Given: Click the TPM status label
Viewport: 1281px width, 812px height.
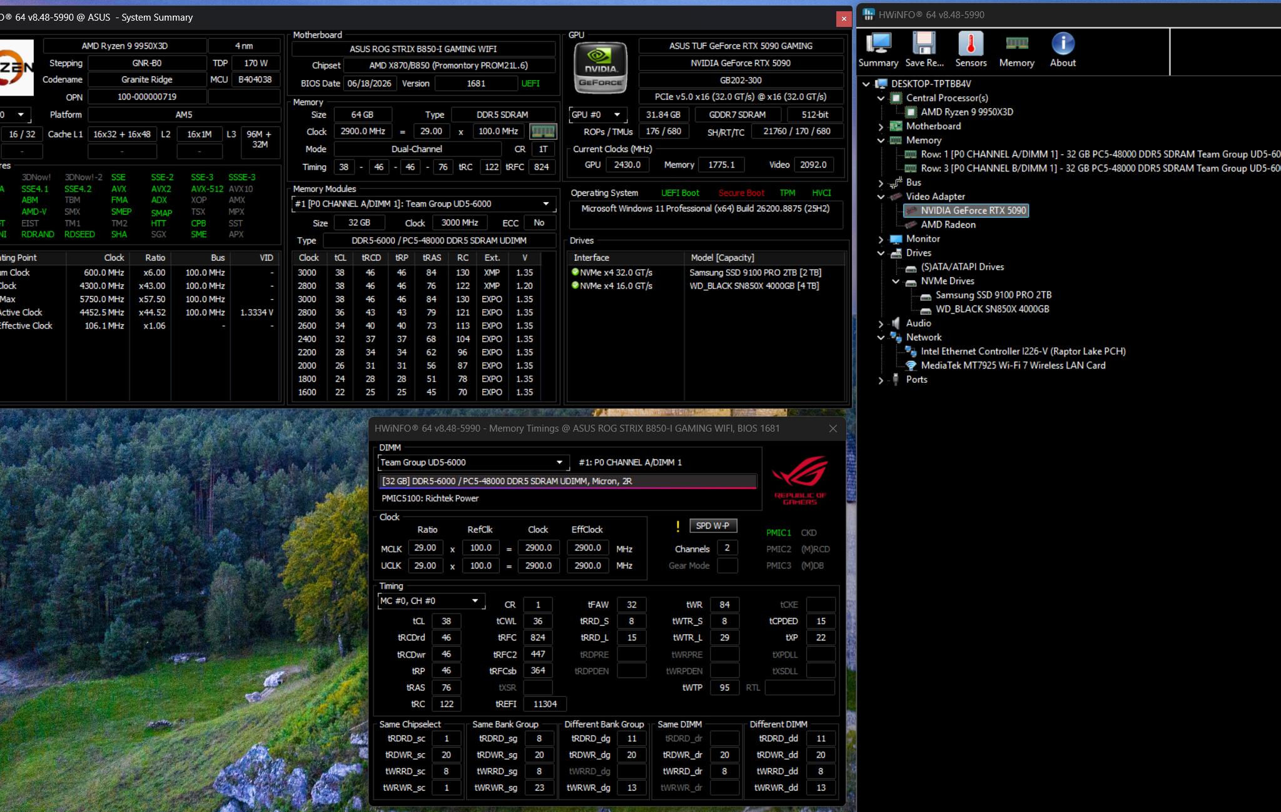Looking at the screenshot, I should tap(787, 193).
